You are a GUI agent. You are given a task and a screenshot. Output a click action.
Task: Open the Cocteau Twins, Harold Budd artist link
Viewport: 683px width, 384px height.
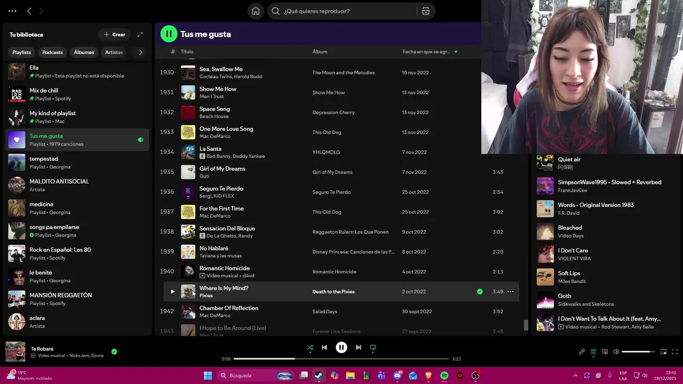231,76
